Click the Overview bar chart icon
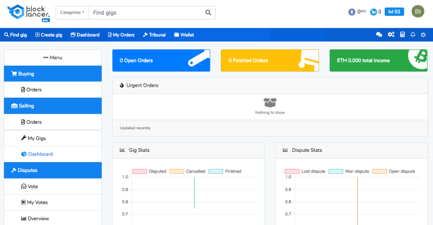Viewport: 433px width, 225px height. point(24,218)
